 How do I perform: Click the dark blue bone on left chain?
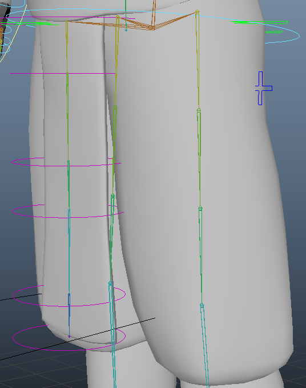tap(69, 305)
